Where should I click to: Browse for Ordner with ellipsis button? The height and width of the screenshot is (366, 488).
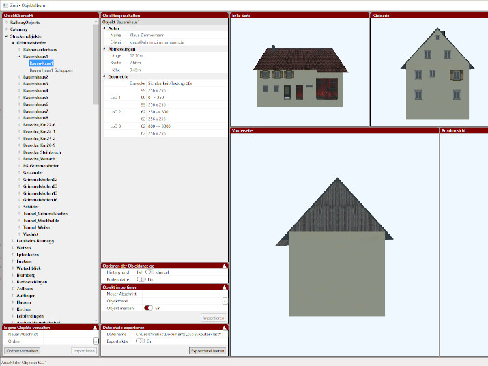tap(96, 341)
